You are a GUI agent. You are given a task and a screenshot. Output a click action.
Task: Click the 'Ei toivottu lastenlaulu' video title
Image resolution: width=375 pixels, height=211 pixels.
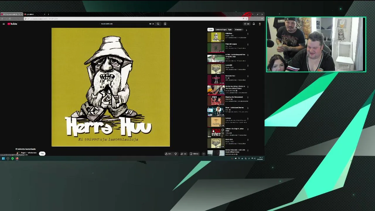tap(25, 149)
